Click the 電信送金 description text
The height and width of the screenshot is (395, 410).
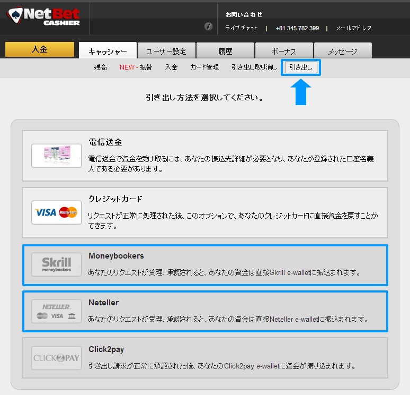coord(231,164)
